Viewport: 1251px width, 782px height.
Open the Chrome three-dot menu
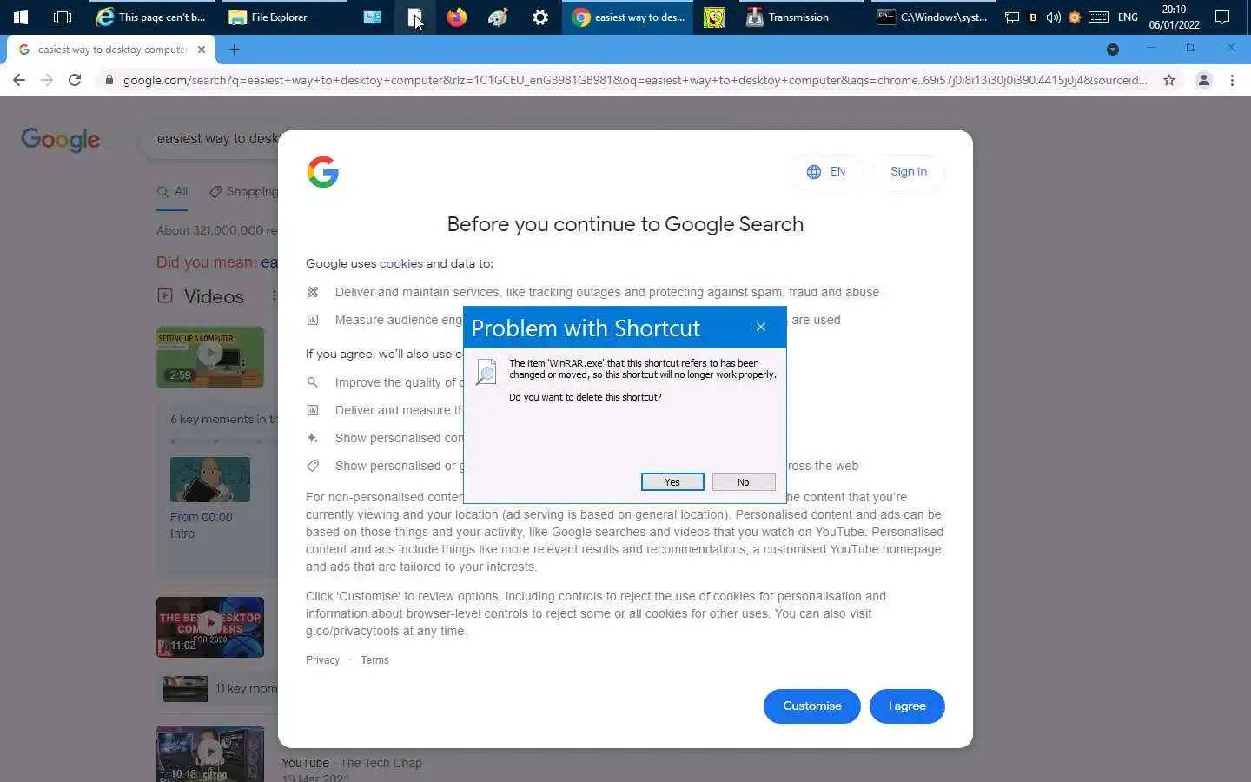tap(1232, 80)
